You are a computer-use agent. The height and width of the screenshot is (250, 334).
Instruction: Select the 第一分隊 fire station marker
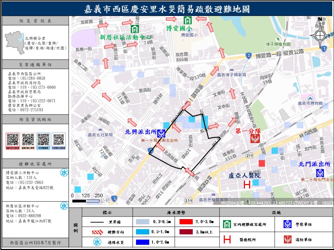tap(254, 138)
